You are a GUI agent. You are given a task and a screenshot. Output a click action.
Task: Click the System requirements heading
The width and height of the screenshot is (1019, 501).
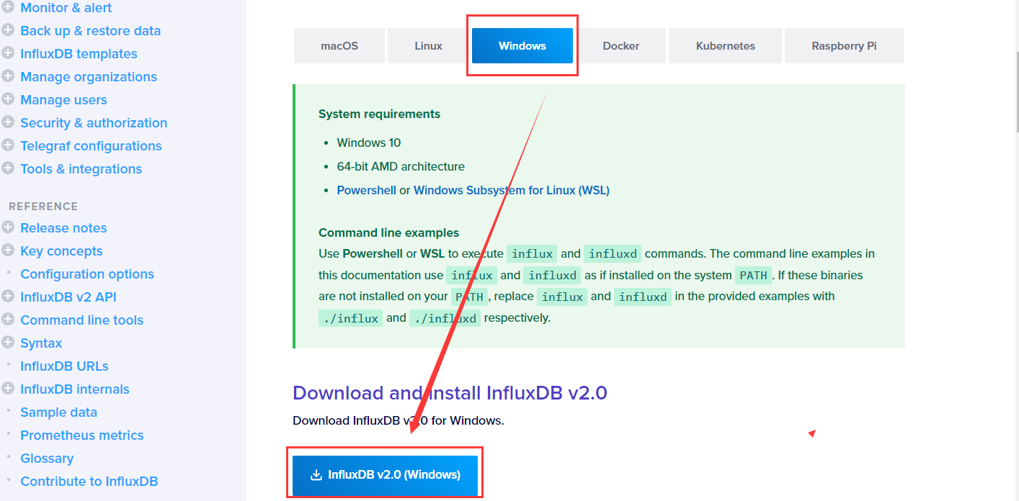(x=379, y=114)
